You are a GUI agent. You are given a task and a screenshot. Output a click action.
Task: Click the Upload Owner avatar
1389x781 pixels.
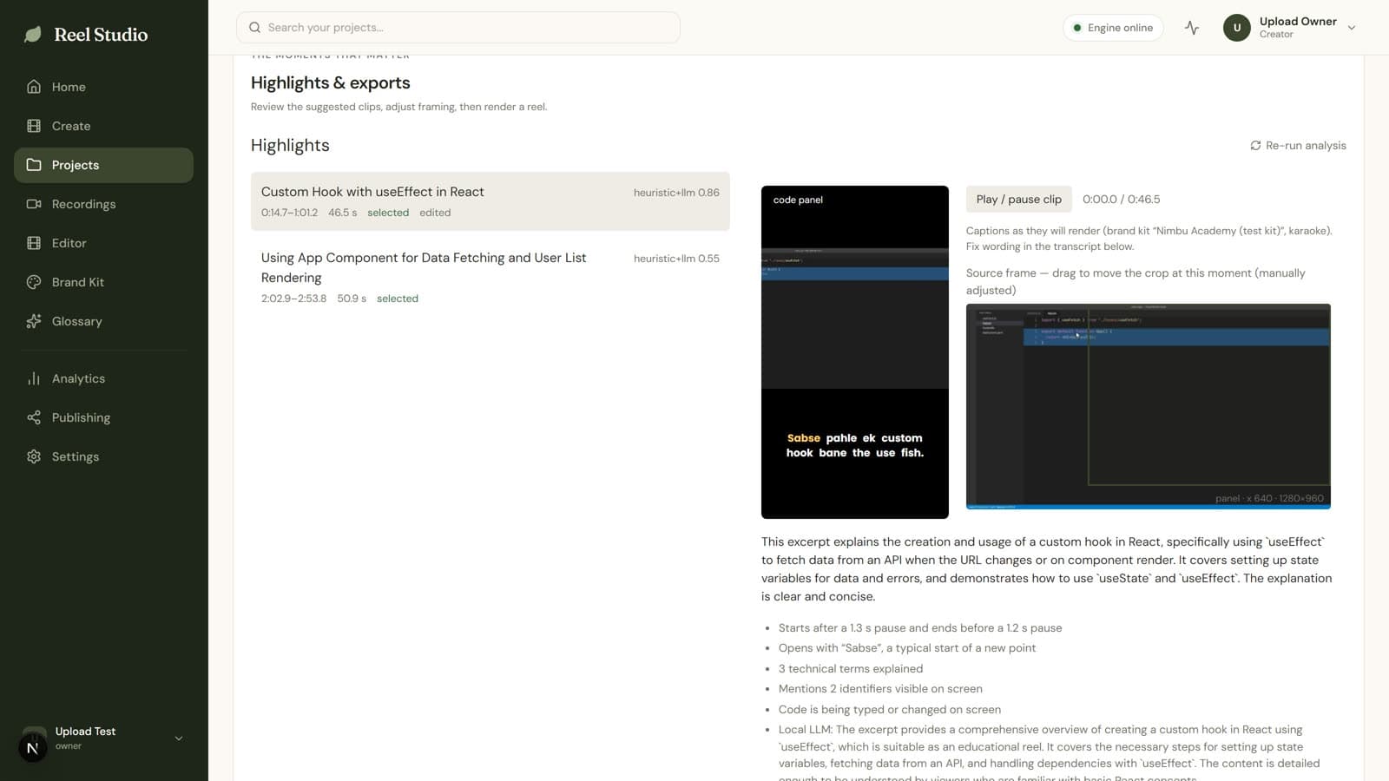(1237, 28)
